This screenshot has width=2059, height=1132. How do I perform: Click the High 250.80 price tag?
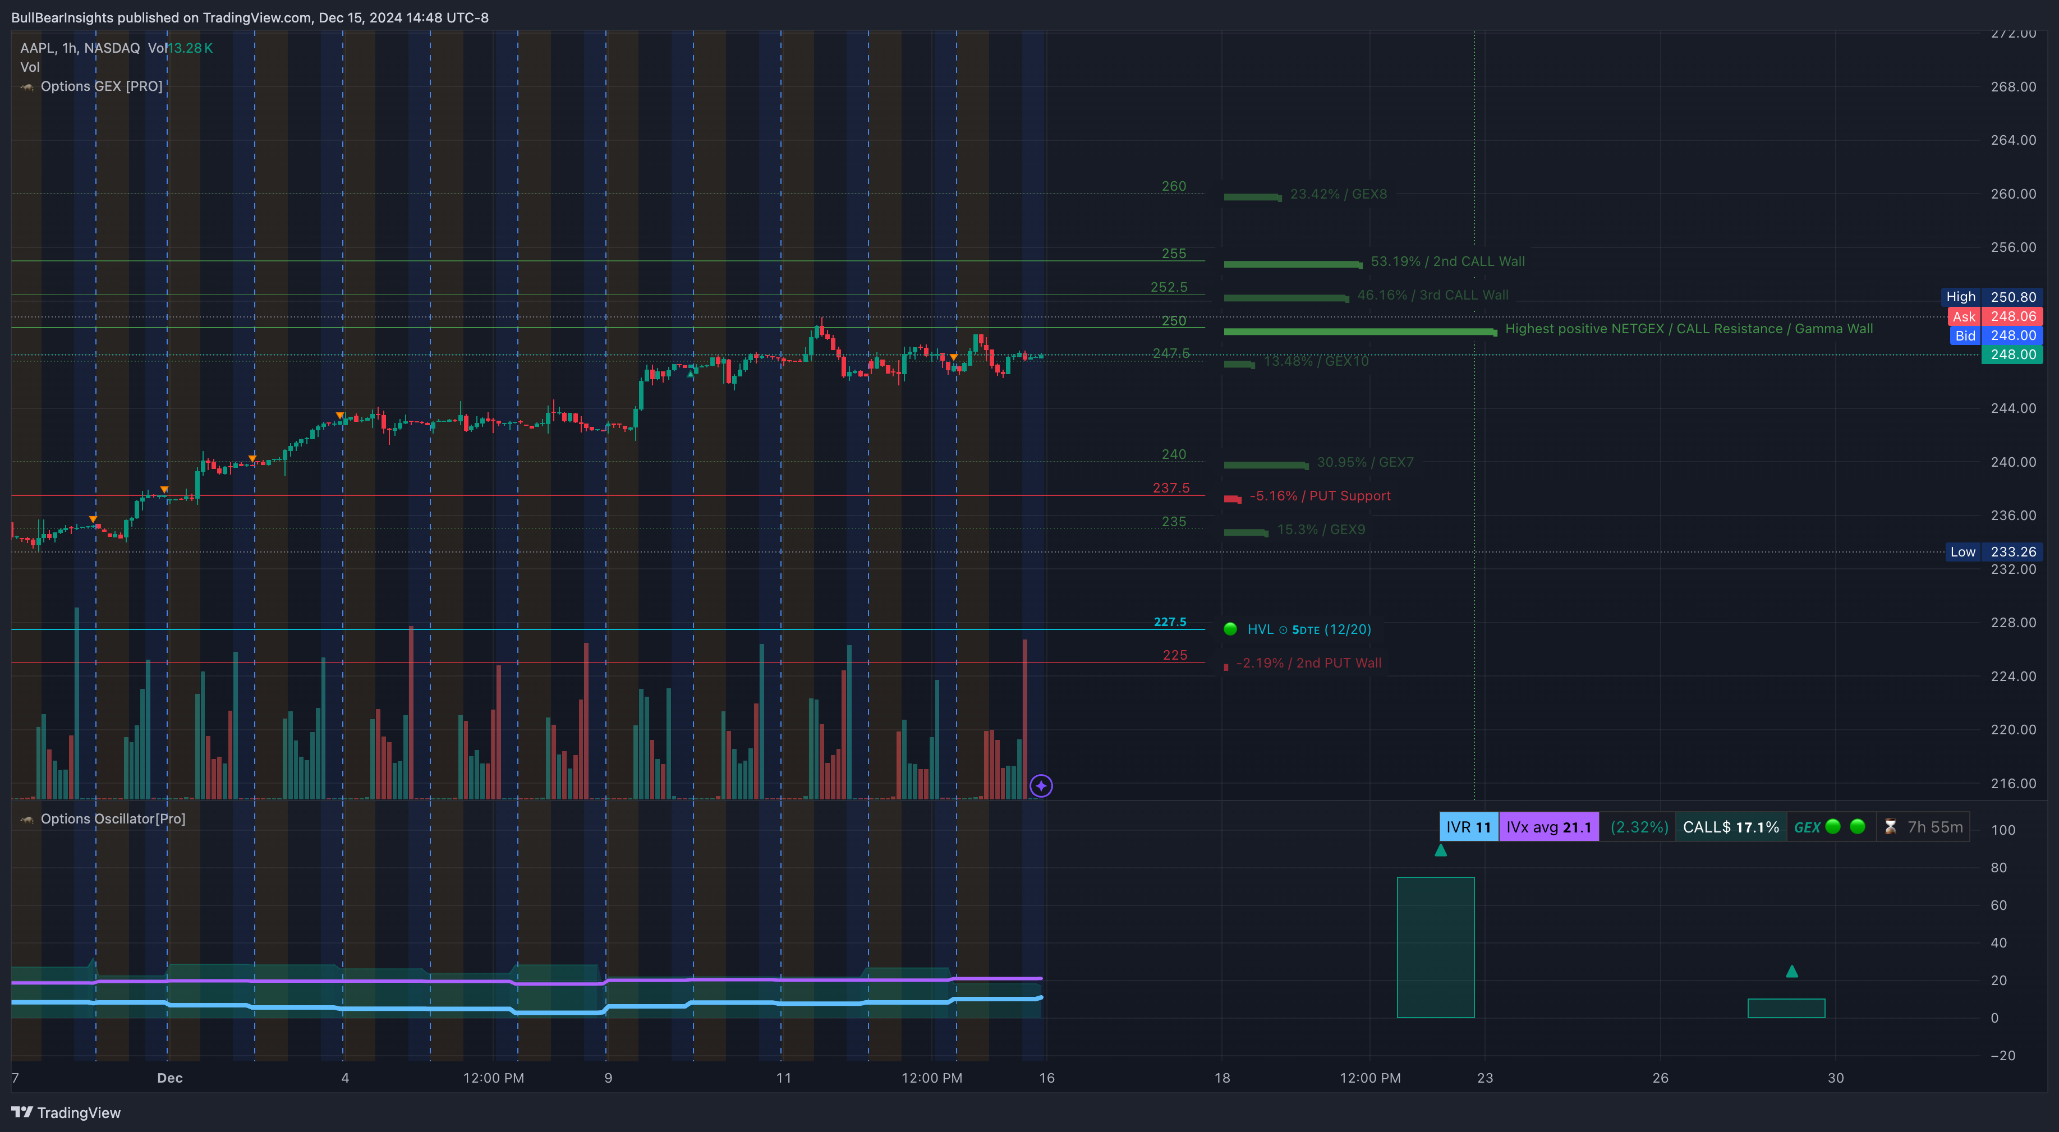[x=1992, y=297]
